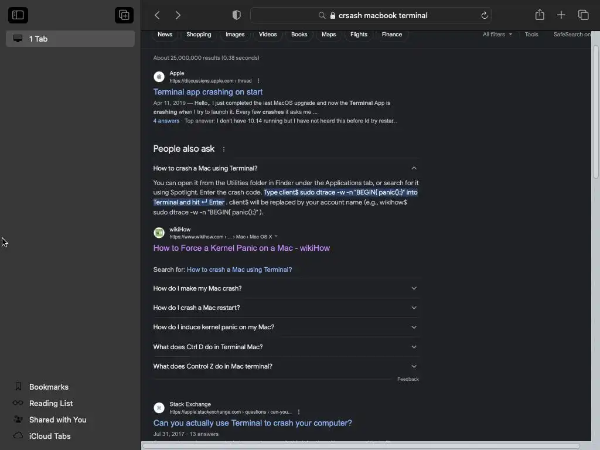Image resolution: width=600 pixels, height=450 pixels.
Task: Switch to the Maps search filter
Action: click(329, 35)
